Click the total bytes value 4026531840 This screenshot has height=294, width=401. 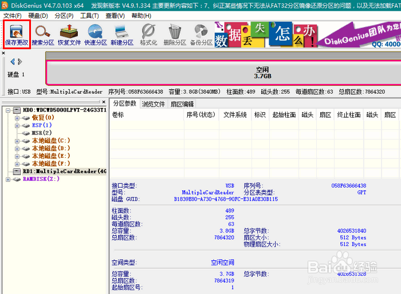(x=352, y=231)
